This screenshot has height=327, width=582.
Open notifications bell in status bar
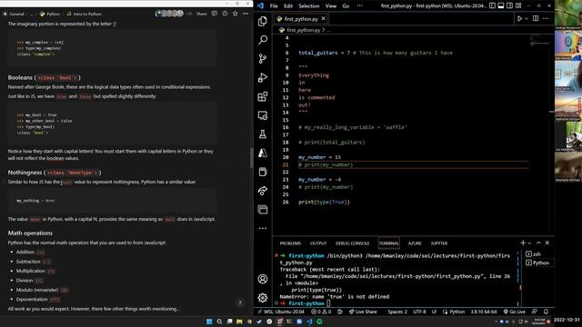546,312
